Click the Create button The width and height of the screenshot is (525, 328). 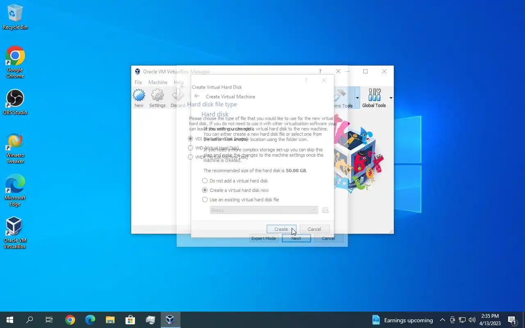[x=281, y=229]
